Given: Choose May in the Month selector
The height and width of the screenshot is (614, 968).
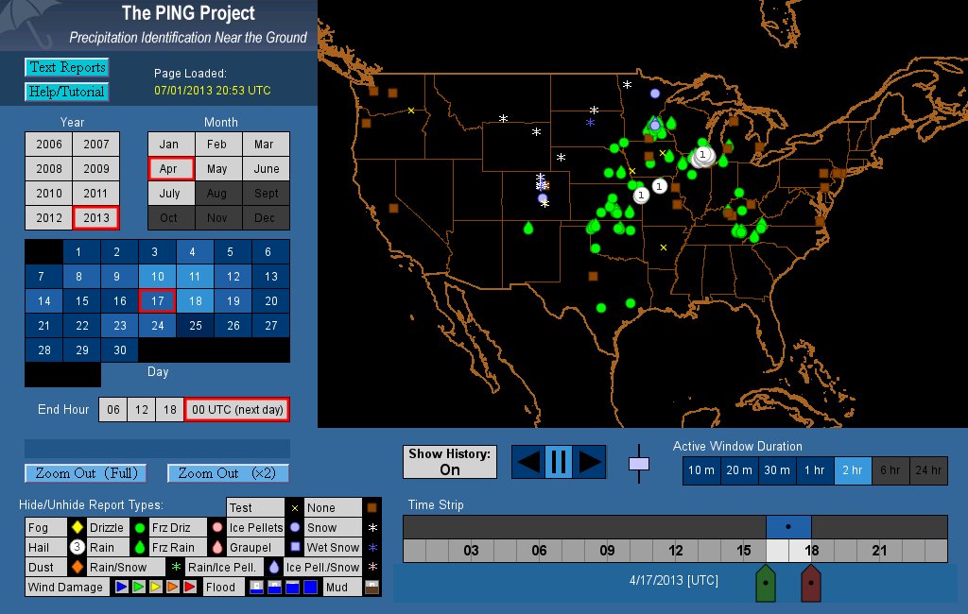Looking at the screenshot, I should point(217,169).
